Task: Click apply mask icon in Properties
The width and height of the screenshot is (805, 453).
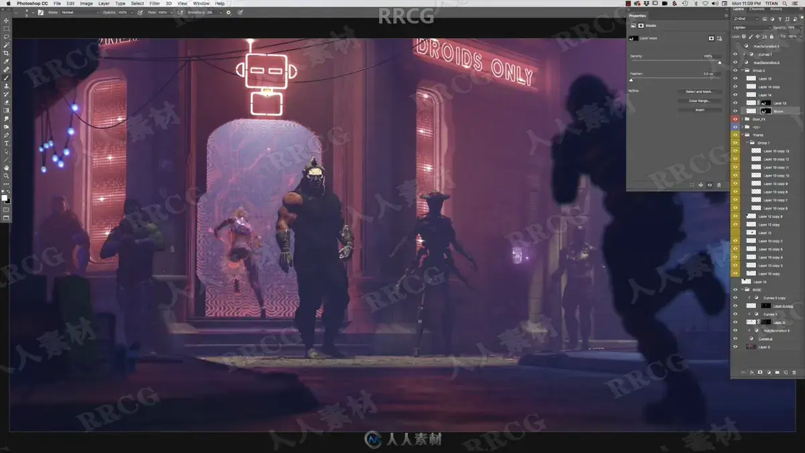Action: (700, 185)
